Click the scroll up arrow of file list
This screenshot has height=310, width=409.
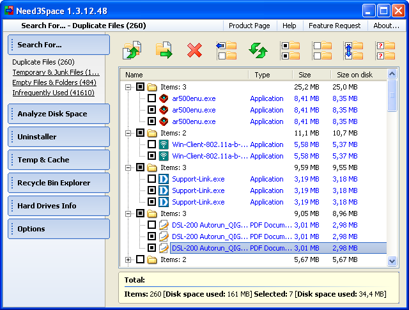click(x=392, y=74)
